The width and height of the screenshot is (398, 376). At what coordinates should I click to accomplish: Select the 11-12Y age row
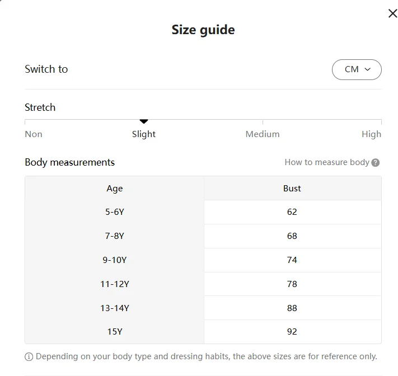115,284
